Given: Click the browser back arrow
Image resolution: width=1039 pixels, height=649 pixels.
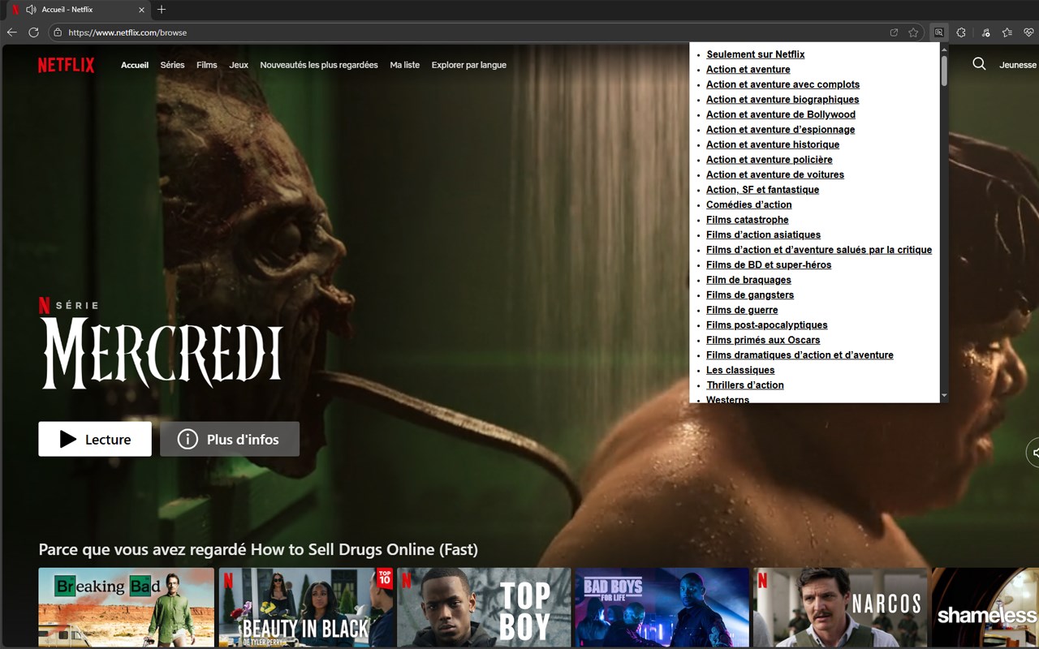Looking at the screenshot, I should pyautogui.click(x=12, y=32).
